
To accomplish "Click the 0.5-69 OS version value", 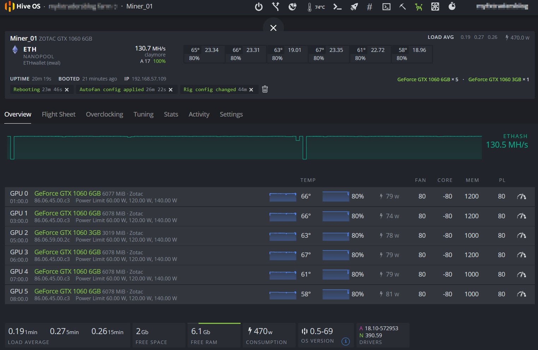I will pyautogui.click(x=321, y=331).
